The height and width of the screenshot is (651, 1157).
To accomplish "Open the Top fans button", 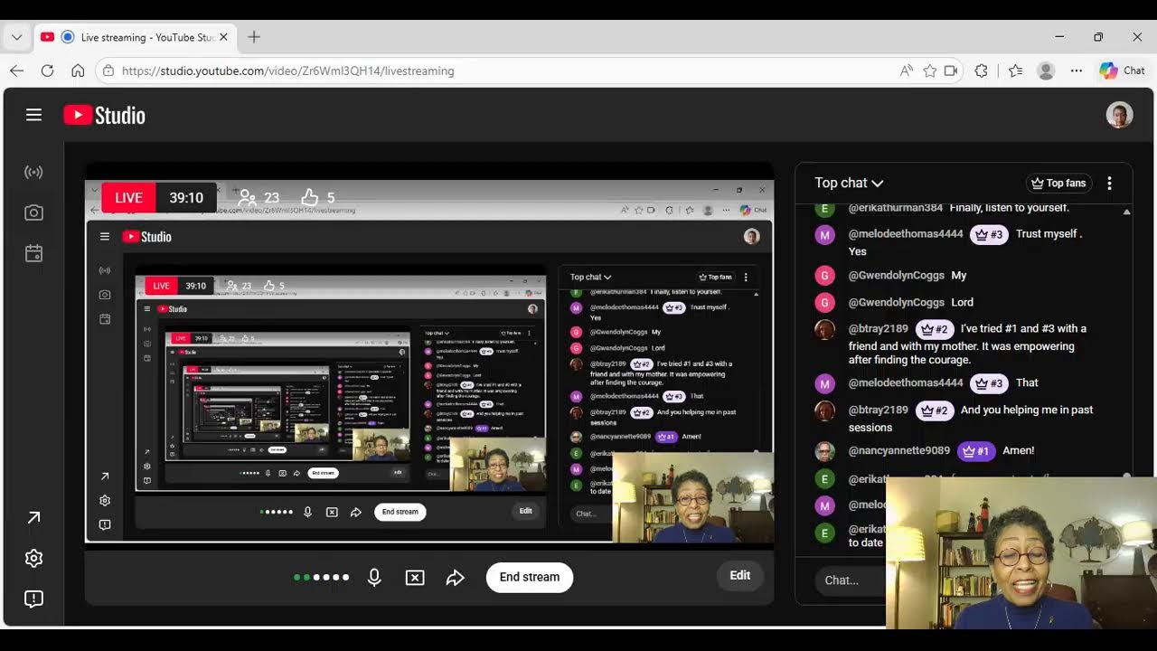I will [x=1058, y=183].
